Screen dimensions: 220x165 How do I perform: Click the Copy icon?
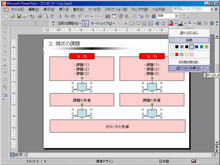point(66,16)
